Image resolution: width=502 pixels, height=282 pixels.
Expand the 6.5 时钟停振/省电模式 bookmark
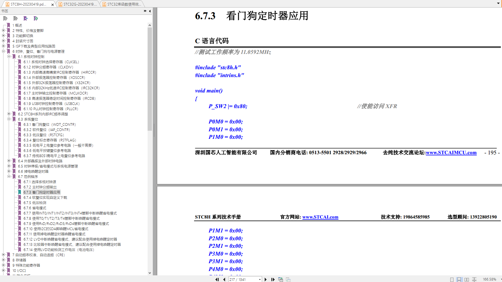click(9, 166)
